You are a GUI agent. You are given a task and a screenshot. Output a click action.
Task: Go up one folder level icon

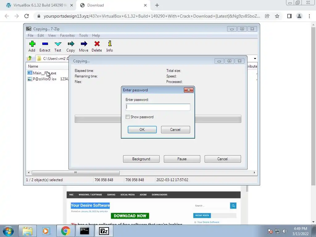tap(30, 58)
